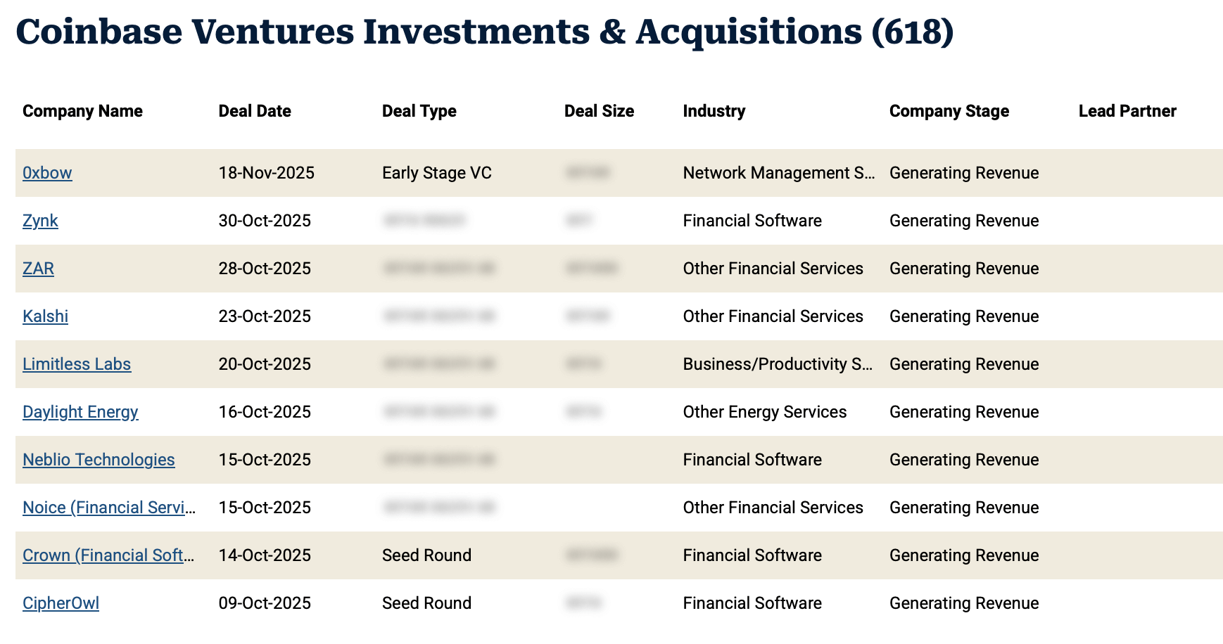1223x644 pixels.
Task: Open the 0xbow company link
Action: [x=47, y=173]
